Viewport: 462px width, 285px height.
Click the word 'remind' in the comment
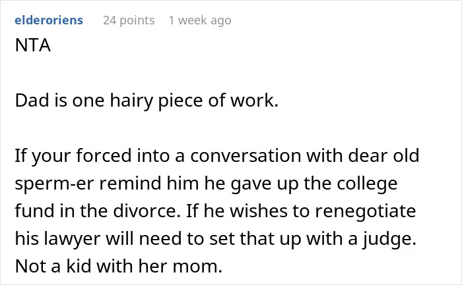[131, 183]
